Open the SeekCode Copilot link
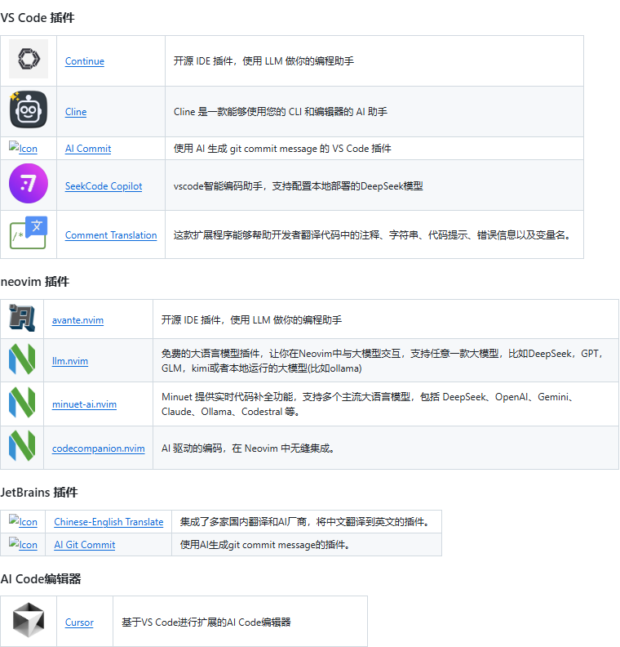This screenshot has width=620, height=647. 104,186
